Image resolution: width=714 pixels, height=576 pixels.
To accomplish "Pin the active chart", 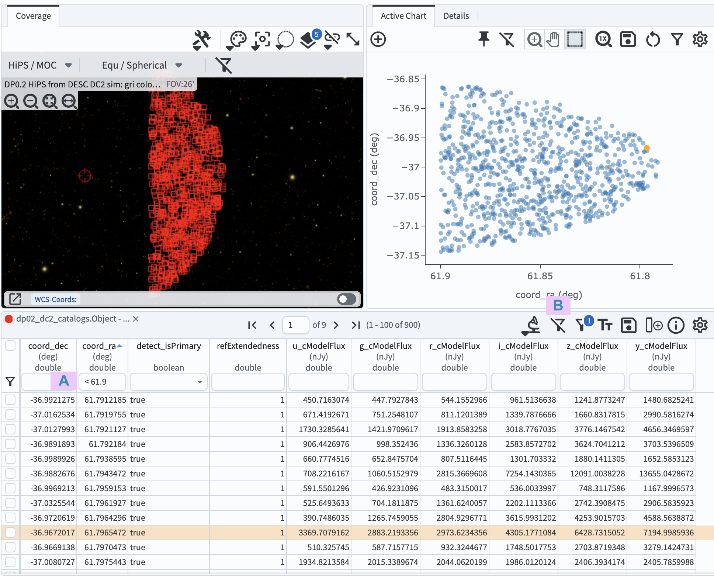I will pyautogui.click(x=484, y=39).
